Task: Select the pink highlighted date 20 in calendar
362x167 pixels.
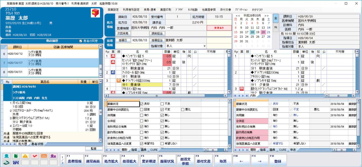Action: (263, 32)
